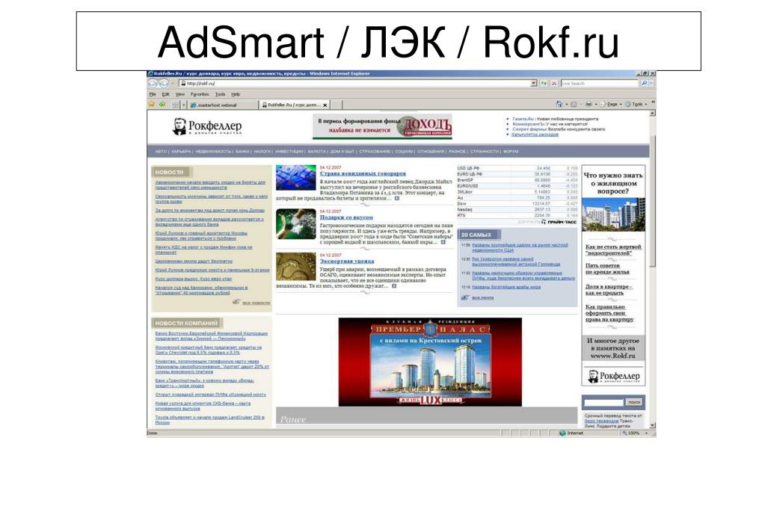Open the Help menu
The width and height of the screenshot is (765, 529).
point(236,94)
